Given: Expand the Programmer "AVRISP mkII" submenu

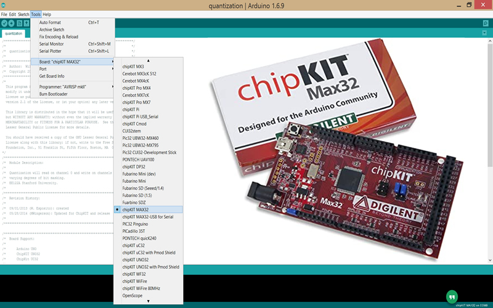Looking at the screenshot, I should click(x=73, y=87).
